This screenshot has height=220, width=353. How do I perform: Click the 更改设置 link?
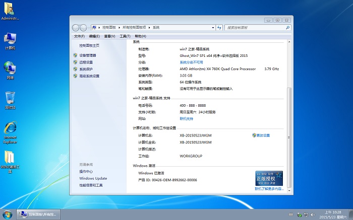pos(263,135)
